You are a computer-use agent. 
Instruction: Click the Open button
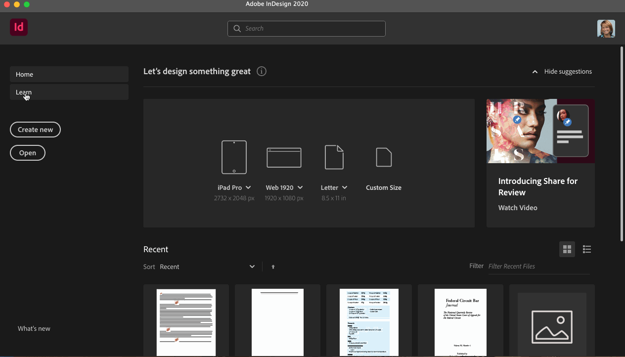(x=28, y=153)
